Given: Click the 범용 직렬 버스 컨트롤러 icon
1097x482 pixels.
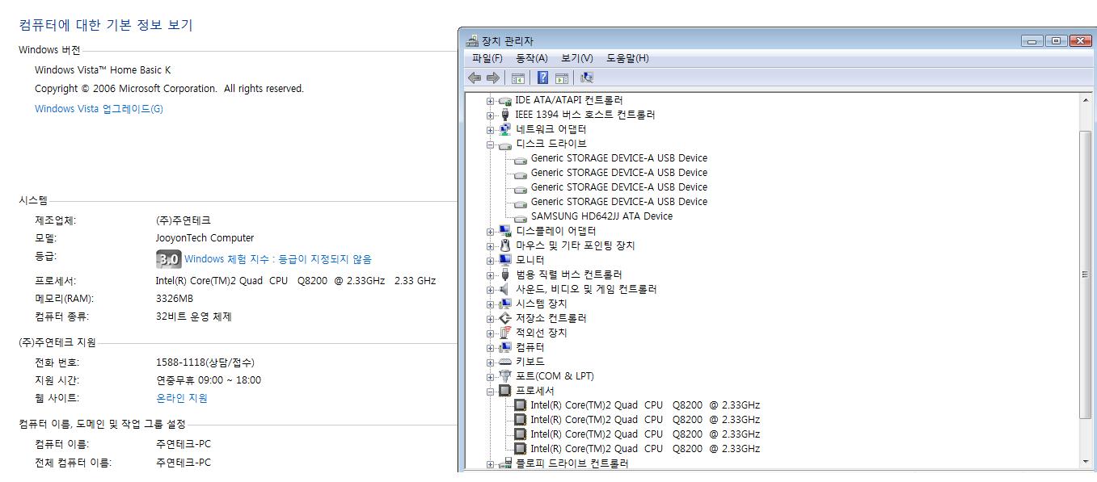Looking at the screenshot, I should pyautogui.click(x=505, y=275).
